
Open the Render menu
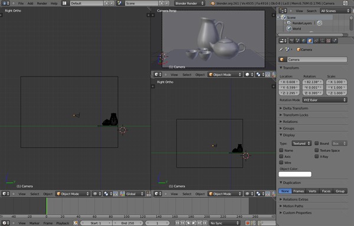[42, 4]
